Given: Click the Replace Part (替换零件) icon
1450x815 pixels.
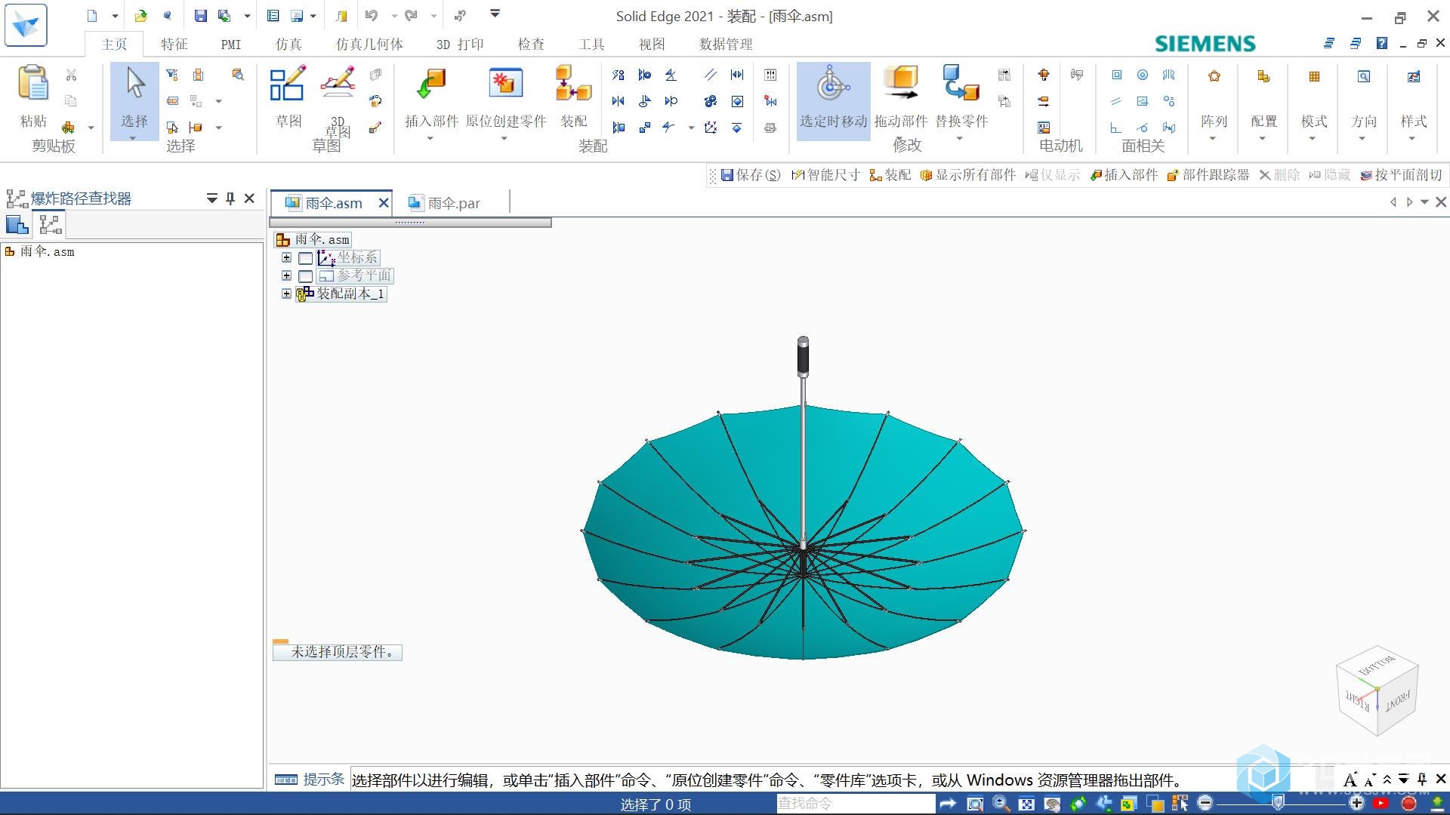Looking at the screenshot, I should point(961,83).
